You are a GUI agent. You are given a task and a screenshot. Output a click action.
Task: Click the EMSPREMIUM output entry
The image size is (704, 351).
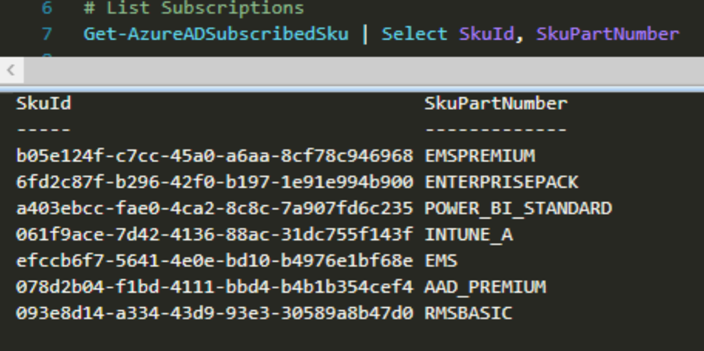coord(479,156)
